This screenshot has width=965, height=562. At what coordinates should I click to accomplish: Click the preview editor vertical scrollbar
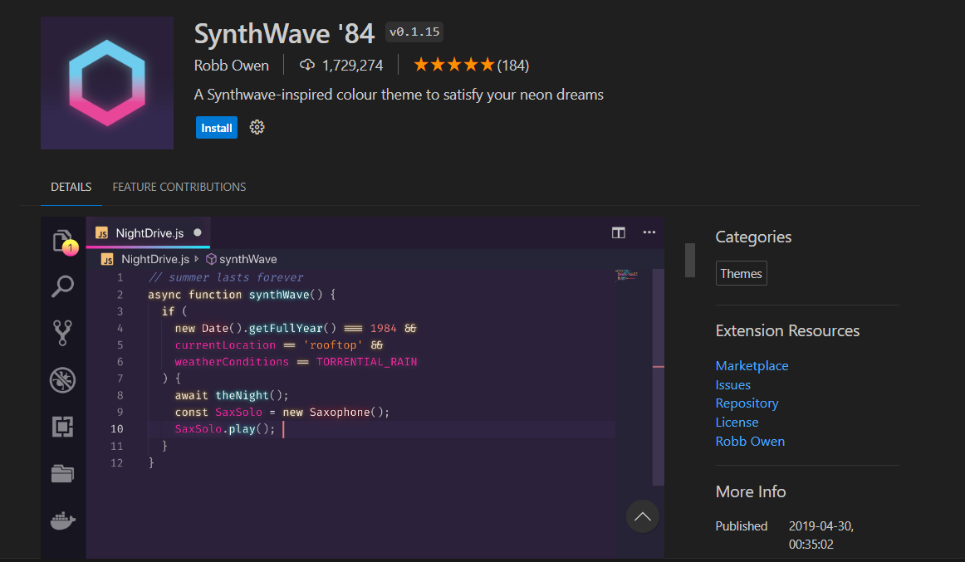658,377
